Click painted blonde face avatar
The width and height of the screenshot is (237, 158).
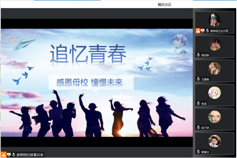[214, 117]
